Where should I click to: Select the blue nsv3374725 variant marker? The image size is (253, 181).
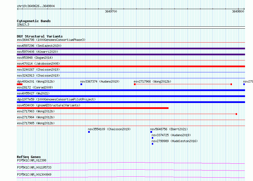click(x=152, y=138)
